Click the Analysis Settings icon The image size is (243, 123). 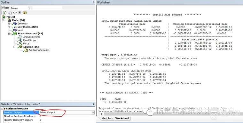click(20, 37)
